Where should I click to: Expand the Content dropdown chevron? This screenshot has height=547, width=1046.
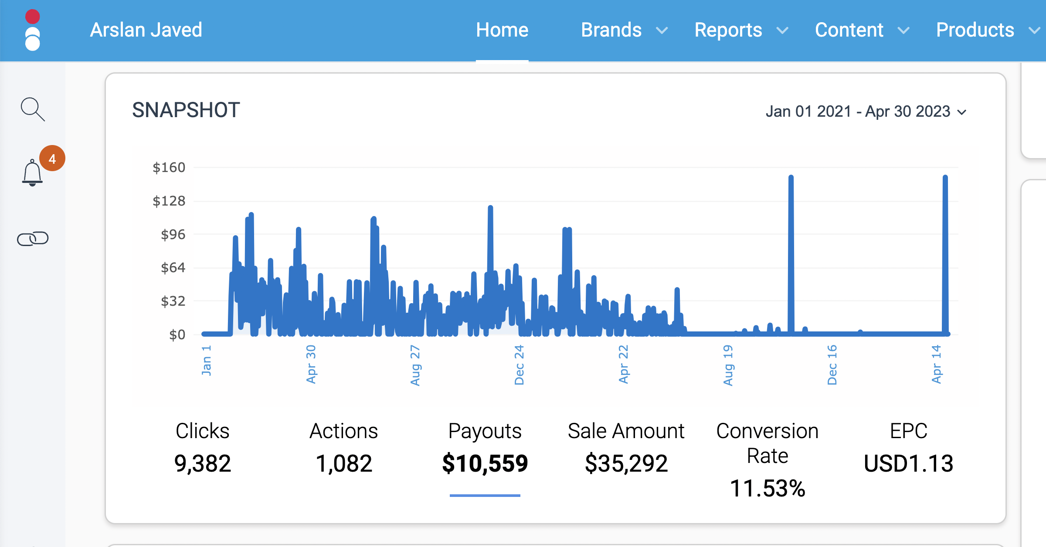click(x=903, y=30)
